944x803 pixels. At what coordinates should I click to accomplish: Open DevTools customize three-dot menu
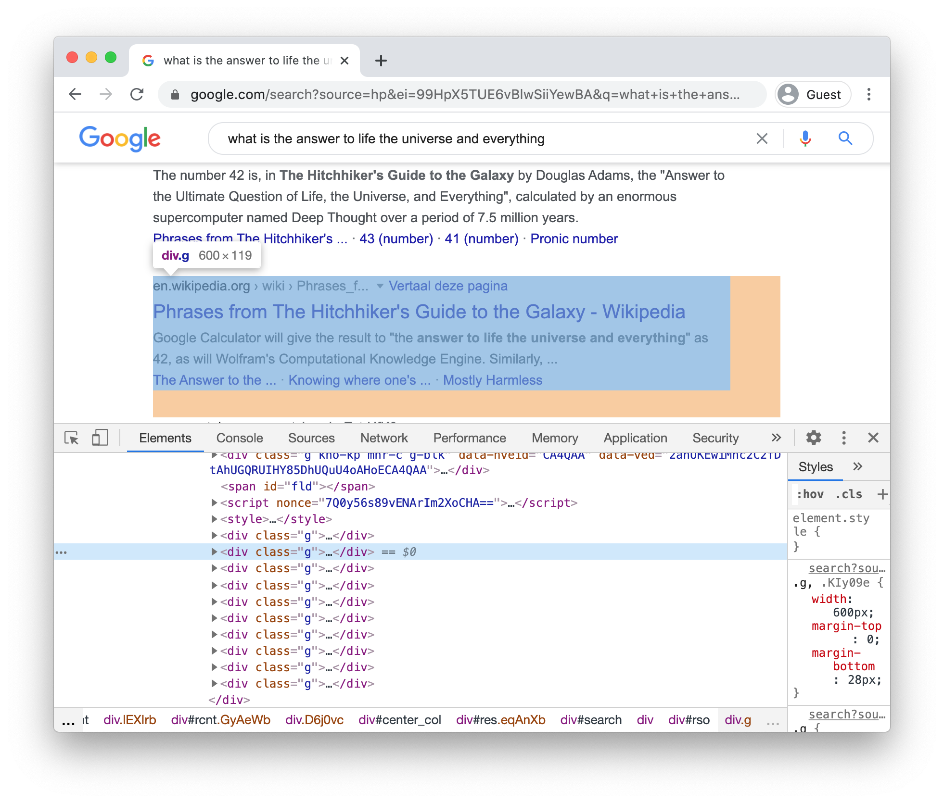coord(843,438)
